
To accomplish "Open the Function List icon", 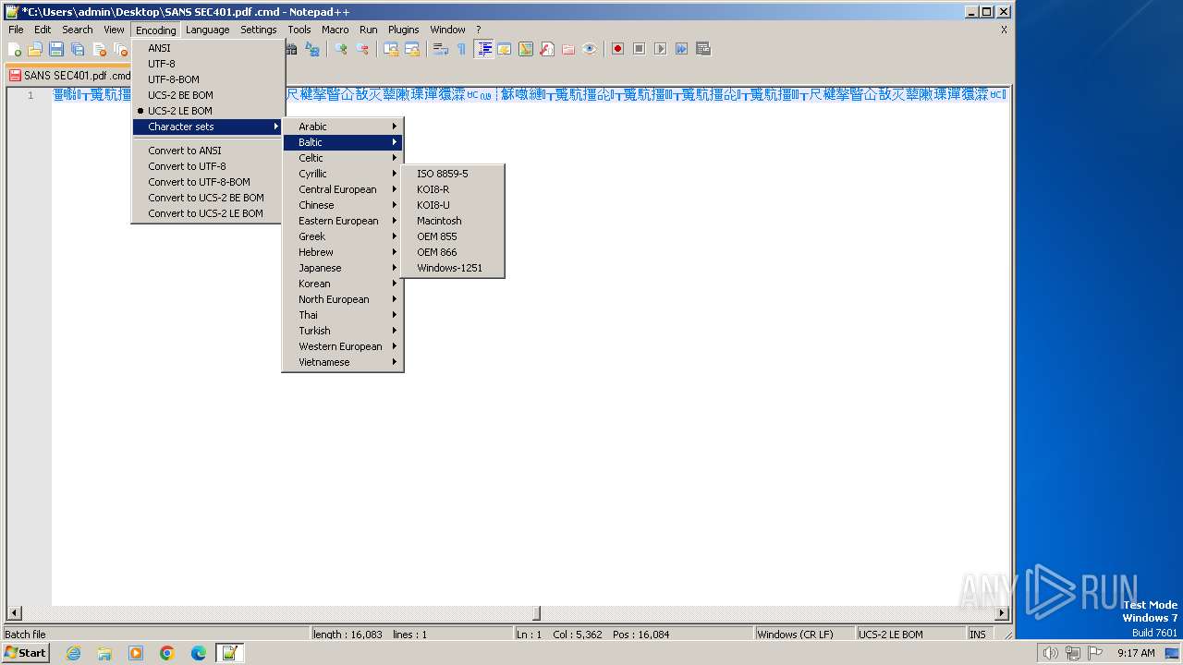I will coord(547,49).
